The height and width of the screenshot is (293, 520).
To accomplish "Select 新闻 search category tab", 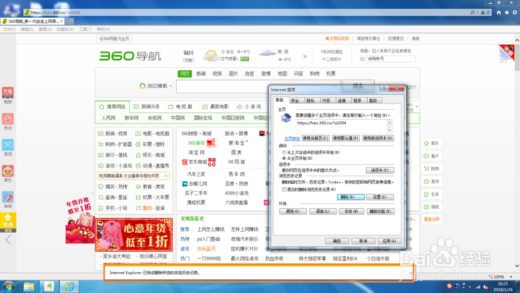I will click(201, 74).
